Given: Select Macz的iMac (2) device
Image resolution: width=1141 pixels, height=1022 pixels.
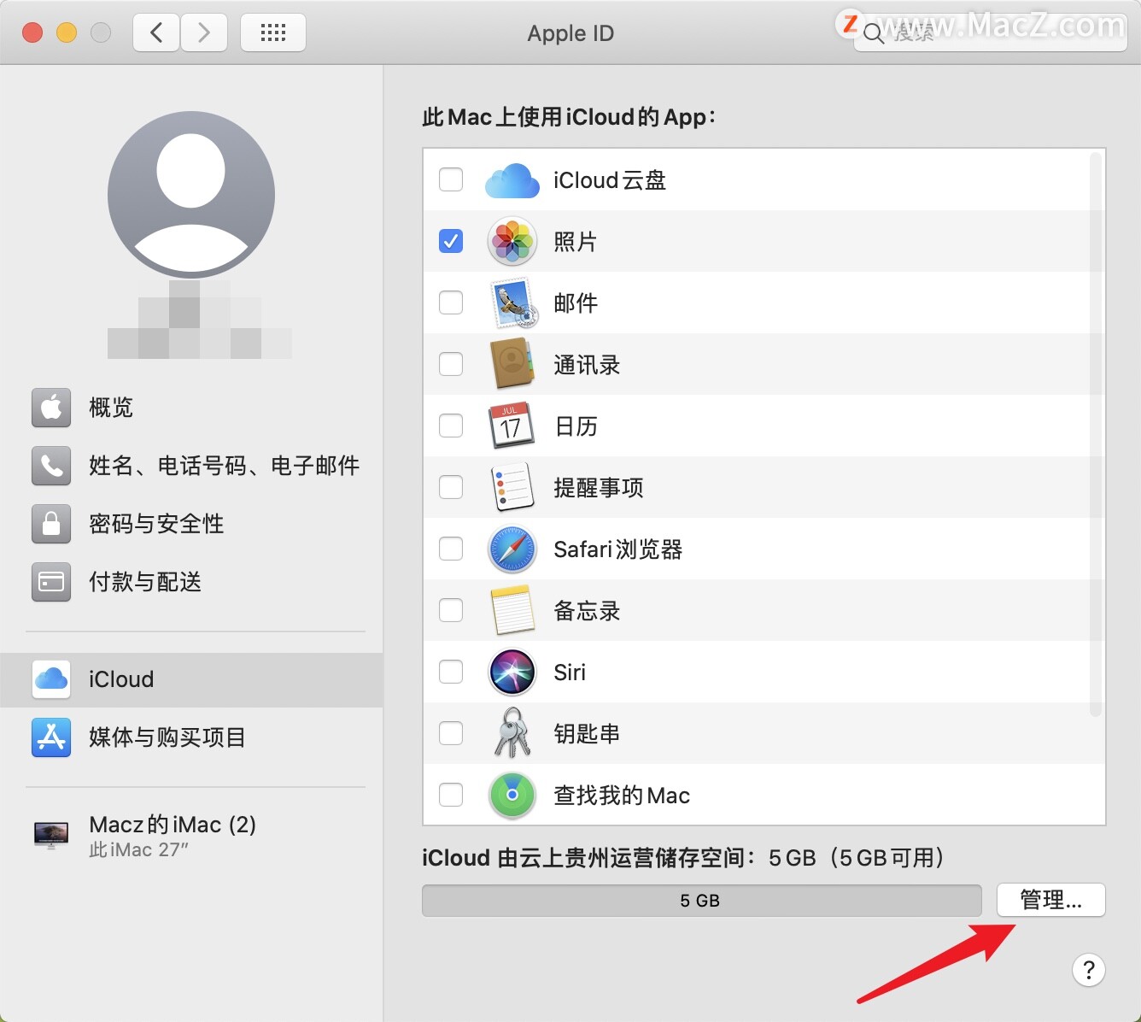Looking at the screenshot, I should (x=191, y=836).
